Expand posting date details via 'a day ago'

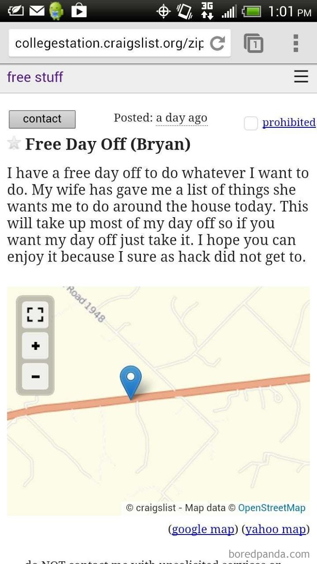click(x=182, y=117)
